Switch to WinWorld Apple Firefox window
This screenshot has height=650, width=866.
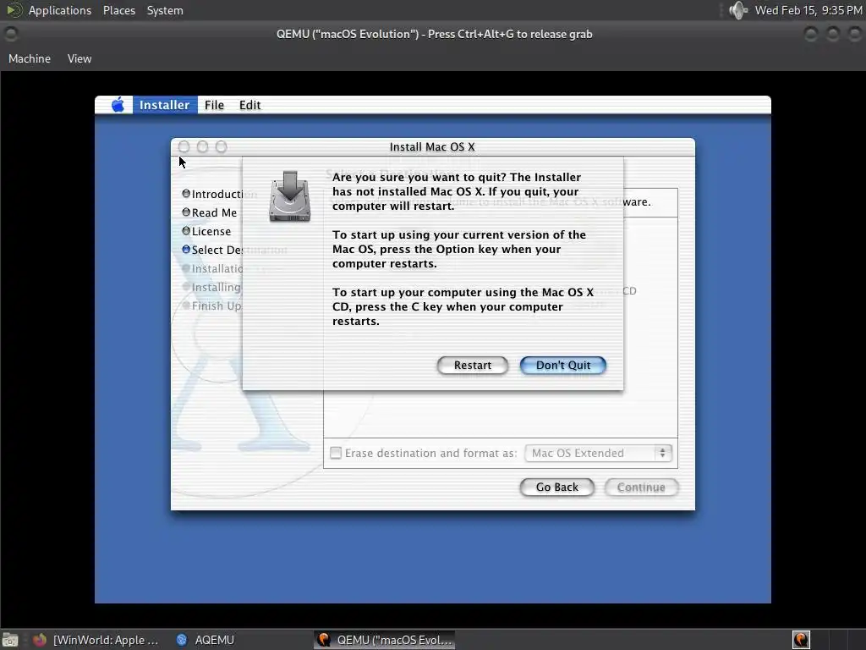point(96,640)
